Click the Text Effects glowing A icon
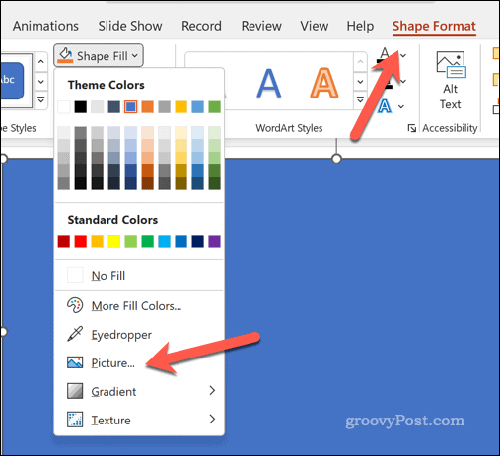Viewport: 500px width, 456px height. (x=385, y=106)
